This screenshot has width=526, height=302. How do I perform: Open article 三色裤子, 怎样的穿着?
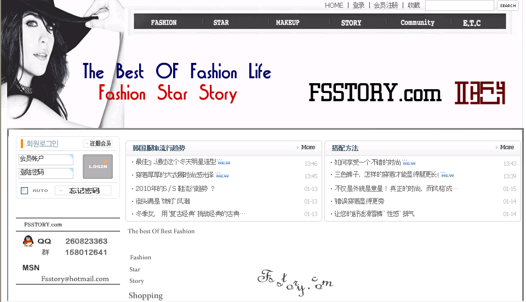click(x=386, y=175)
